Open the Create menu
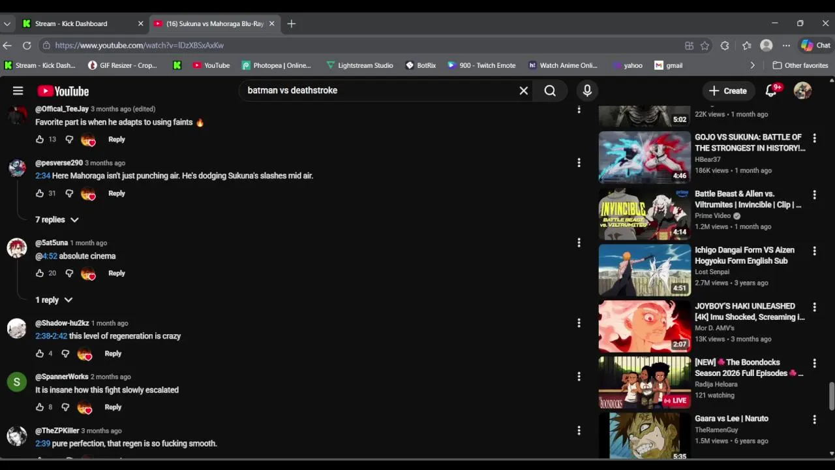Viewport: 835px width, 470px height. [x=729, y=91]
